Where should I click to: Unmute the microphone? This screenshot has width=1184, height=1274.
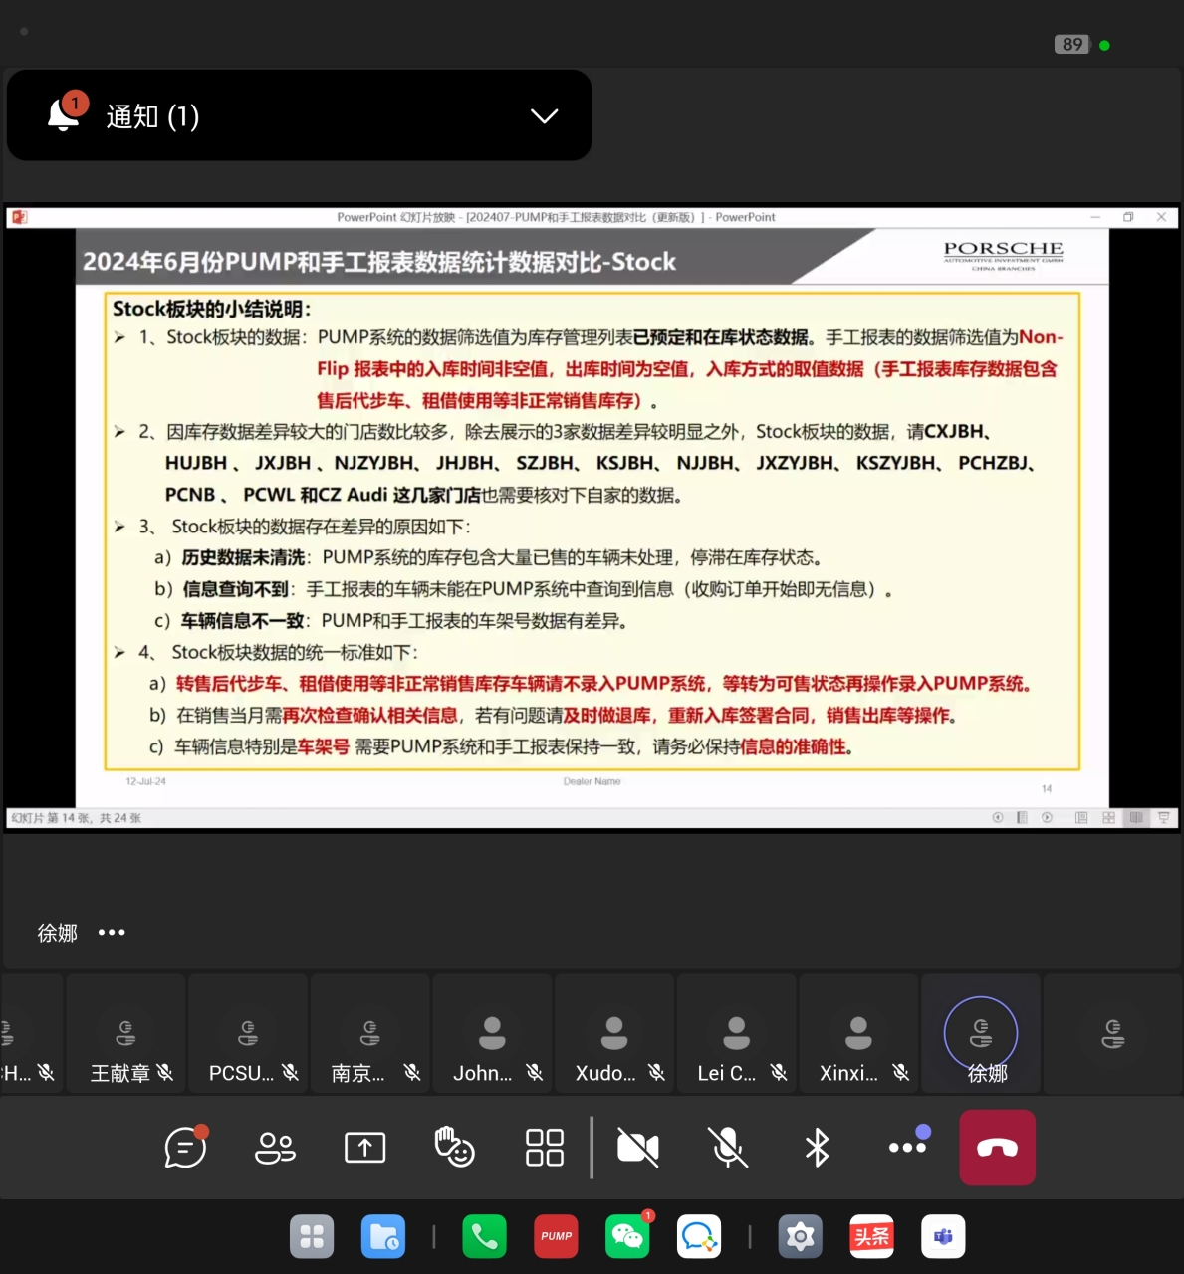tap(728, 1148)
